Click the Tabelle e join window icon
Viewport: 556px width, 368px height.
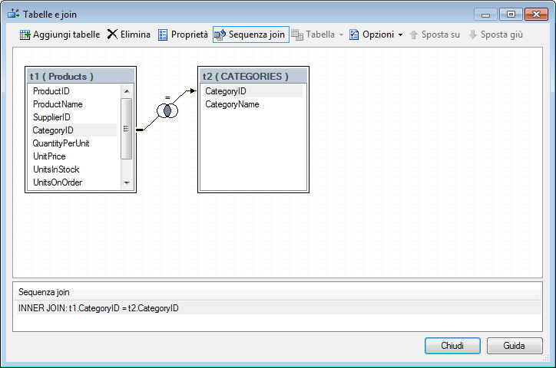tap(14, 14)
